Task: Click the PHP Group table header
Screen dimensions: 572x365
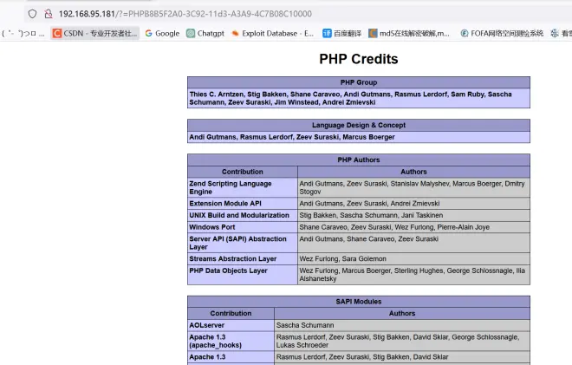Action: click(358, 82)
